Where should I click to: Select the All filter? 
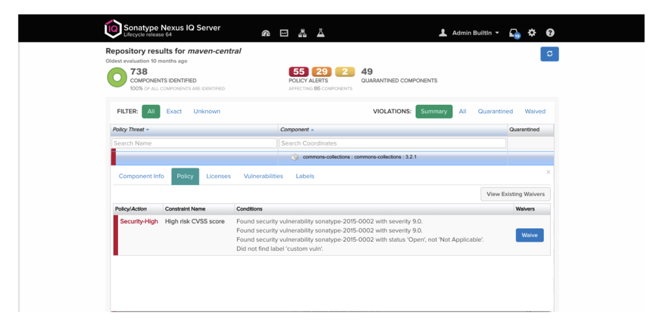click(151, 112)
